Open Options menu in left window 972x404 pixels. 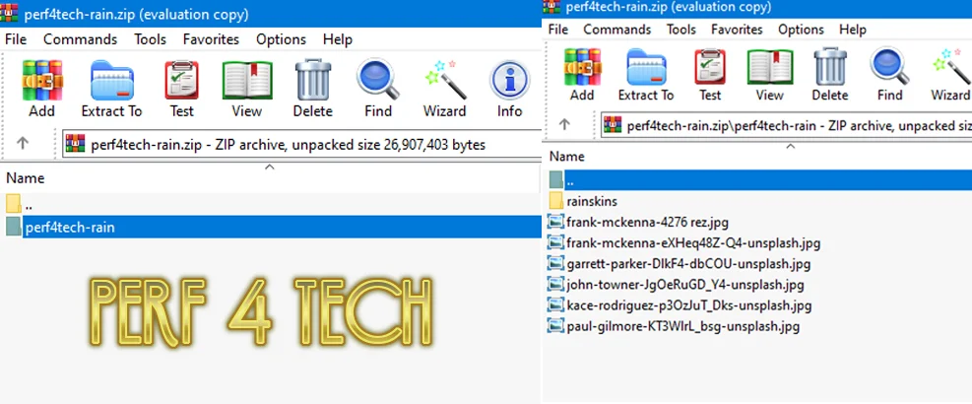tap(281, 39)
